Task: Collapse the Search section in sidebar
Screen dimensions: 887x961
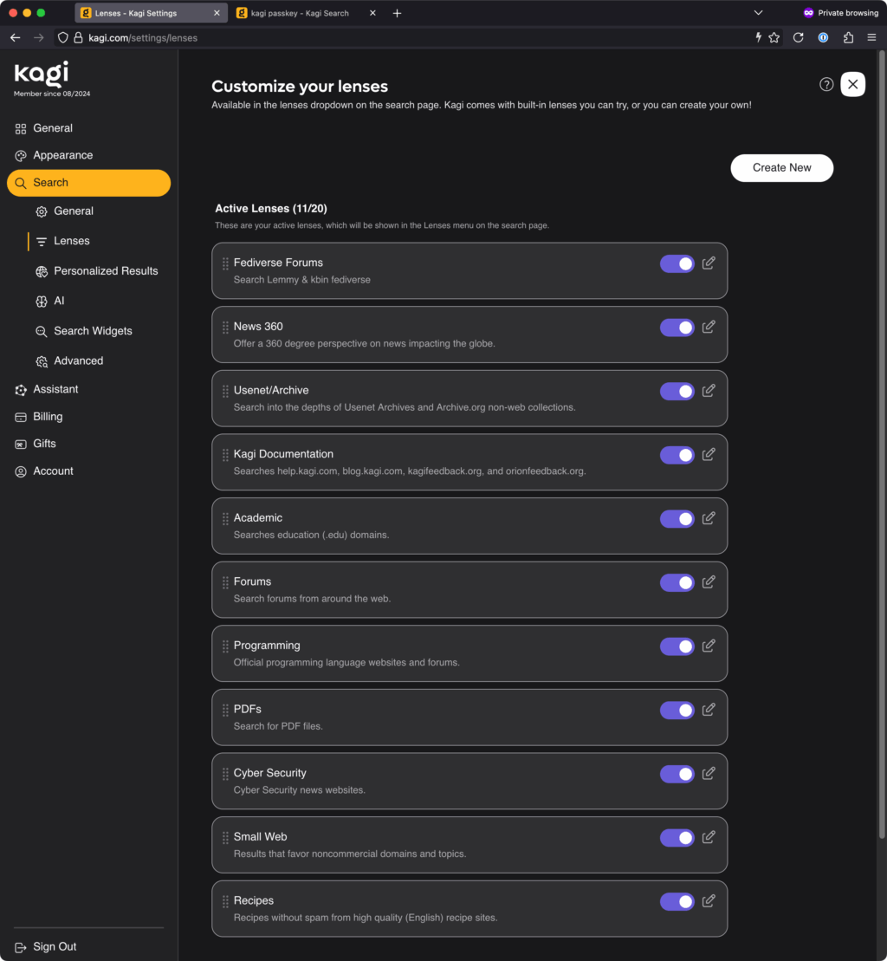Action: coord(89,183)
